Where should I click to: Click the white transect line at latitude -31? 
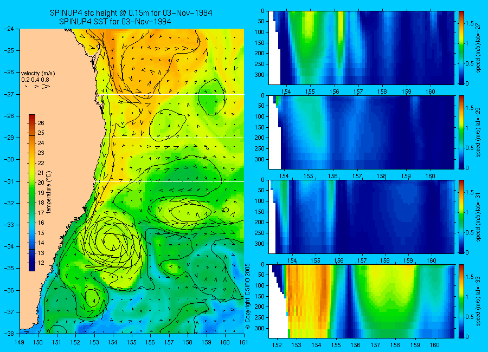click(170, 181)
